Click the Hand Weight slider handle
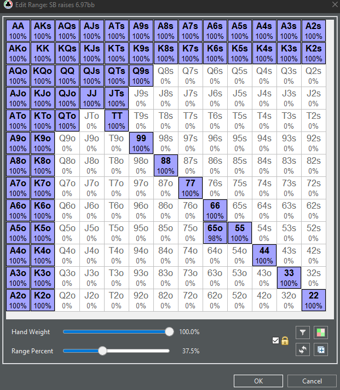The width and height of the screenshot is (340, 390). (169, 331)
